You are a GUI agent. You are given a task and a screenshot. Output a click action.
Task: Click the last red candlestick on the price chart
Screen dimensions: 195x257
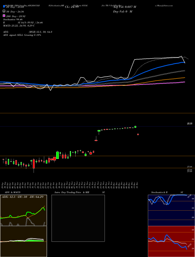click(x=138, y=134)
